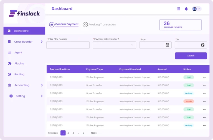Click the Plugins puzzle piece icon
This screenshot has width=213, height=140.
tap(10, 63)
